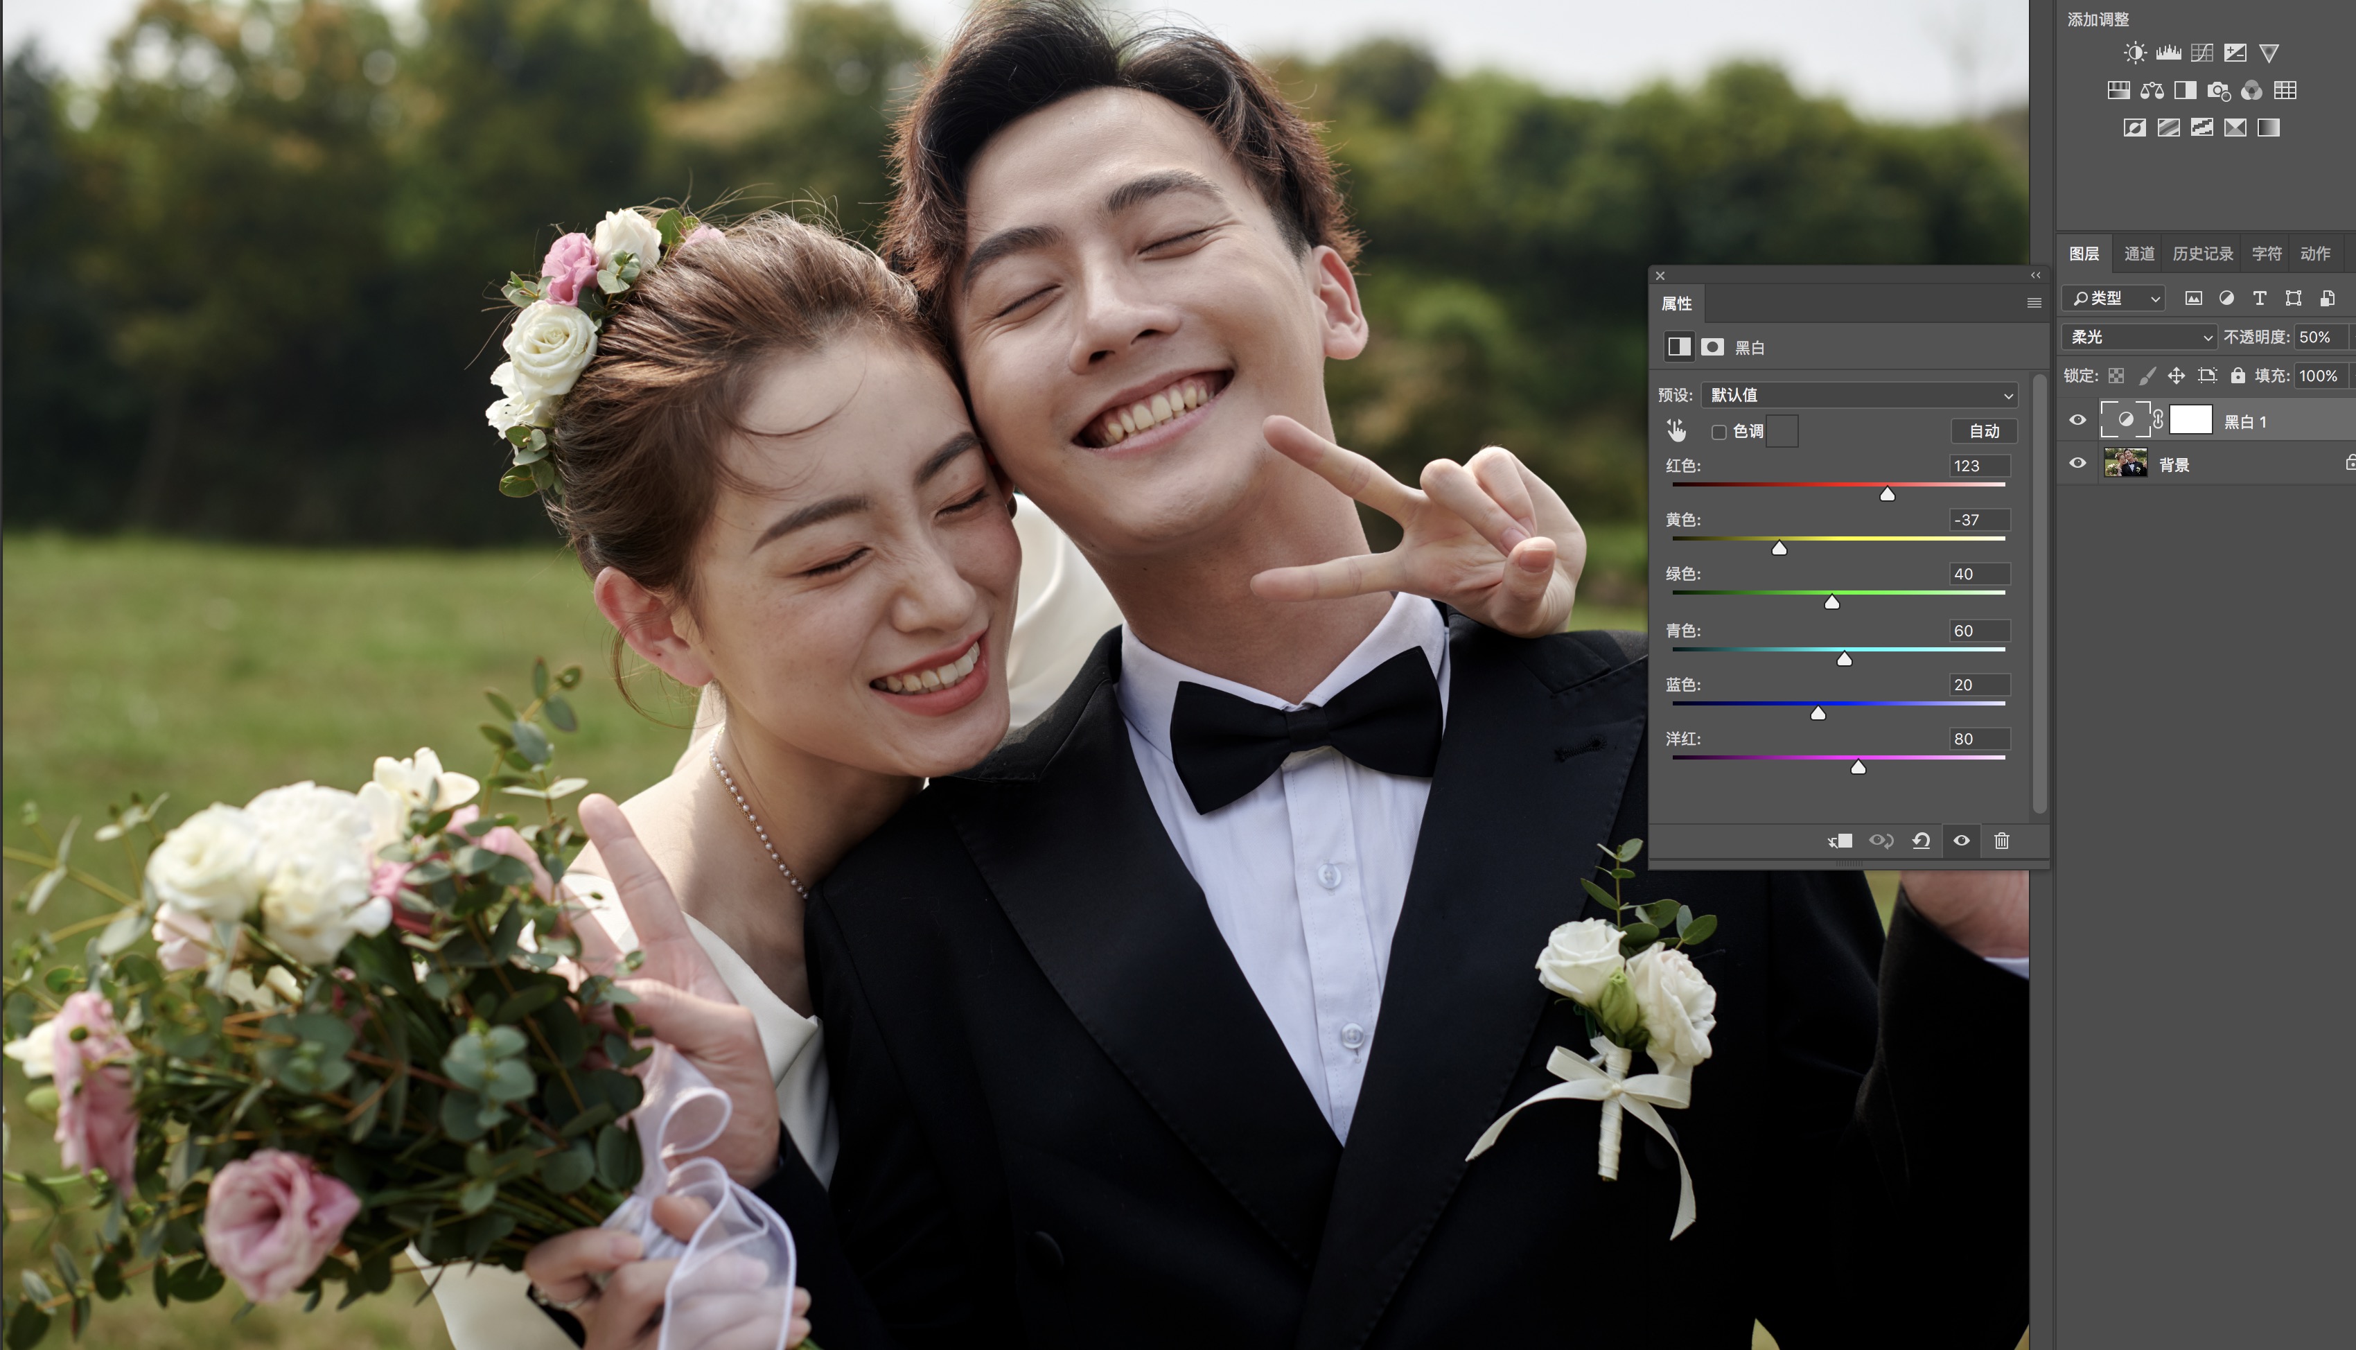Click the delete adjustment trash icon

click(x=2002, y=840)
